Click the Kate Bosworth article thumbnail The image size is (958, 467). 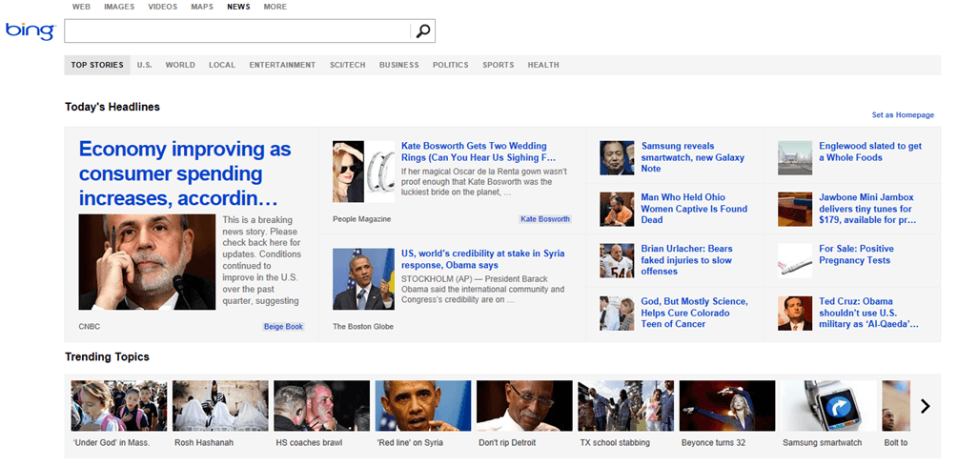click(x=363, y=172)
